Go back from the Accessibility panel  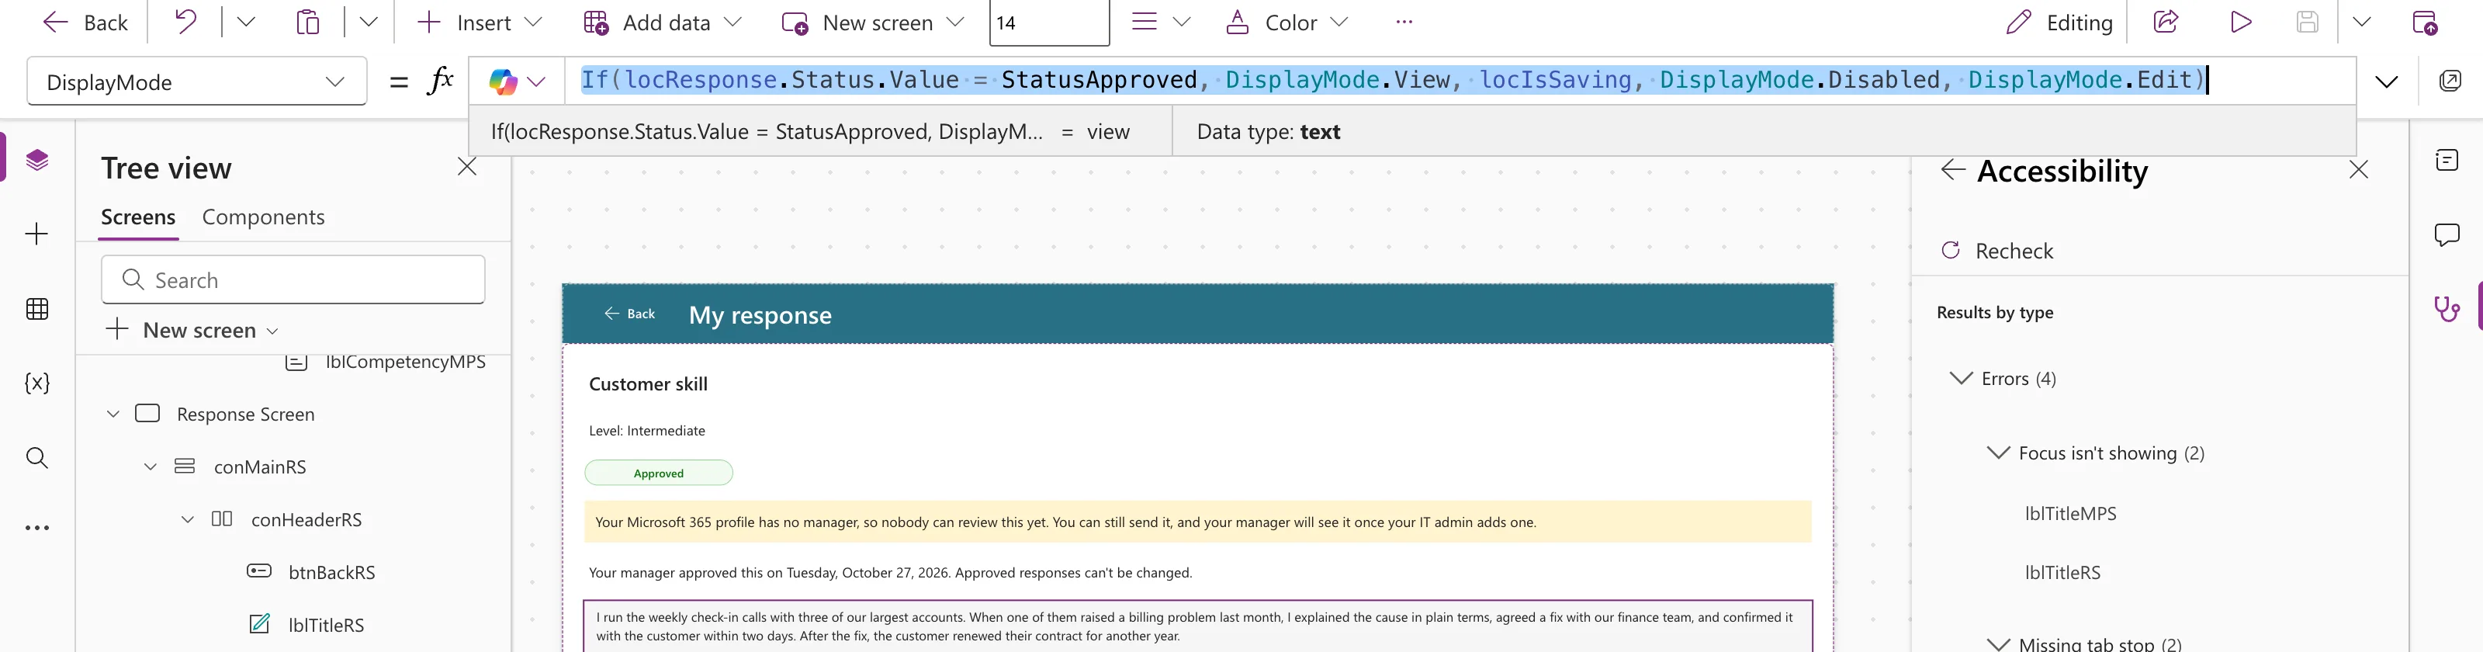1953,170
